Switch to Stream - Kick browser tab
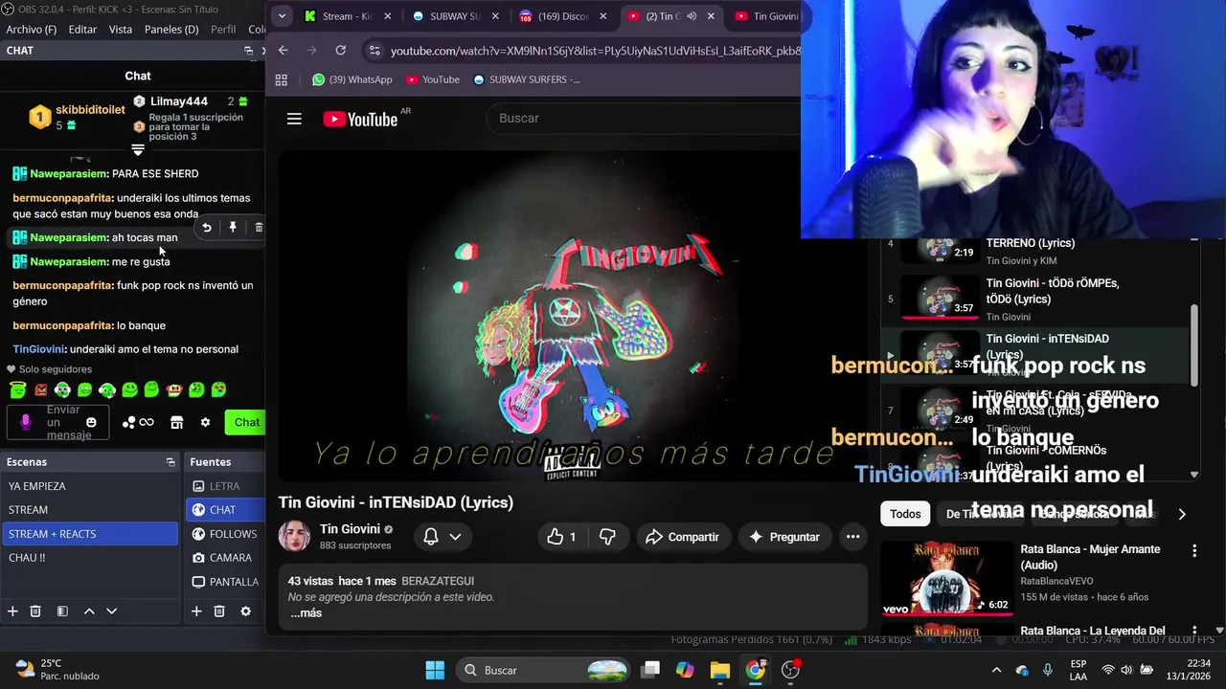This screenshot has width=1226, height=689. tap(347, 16)
